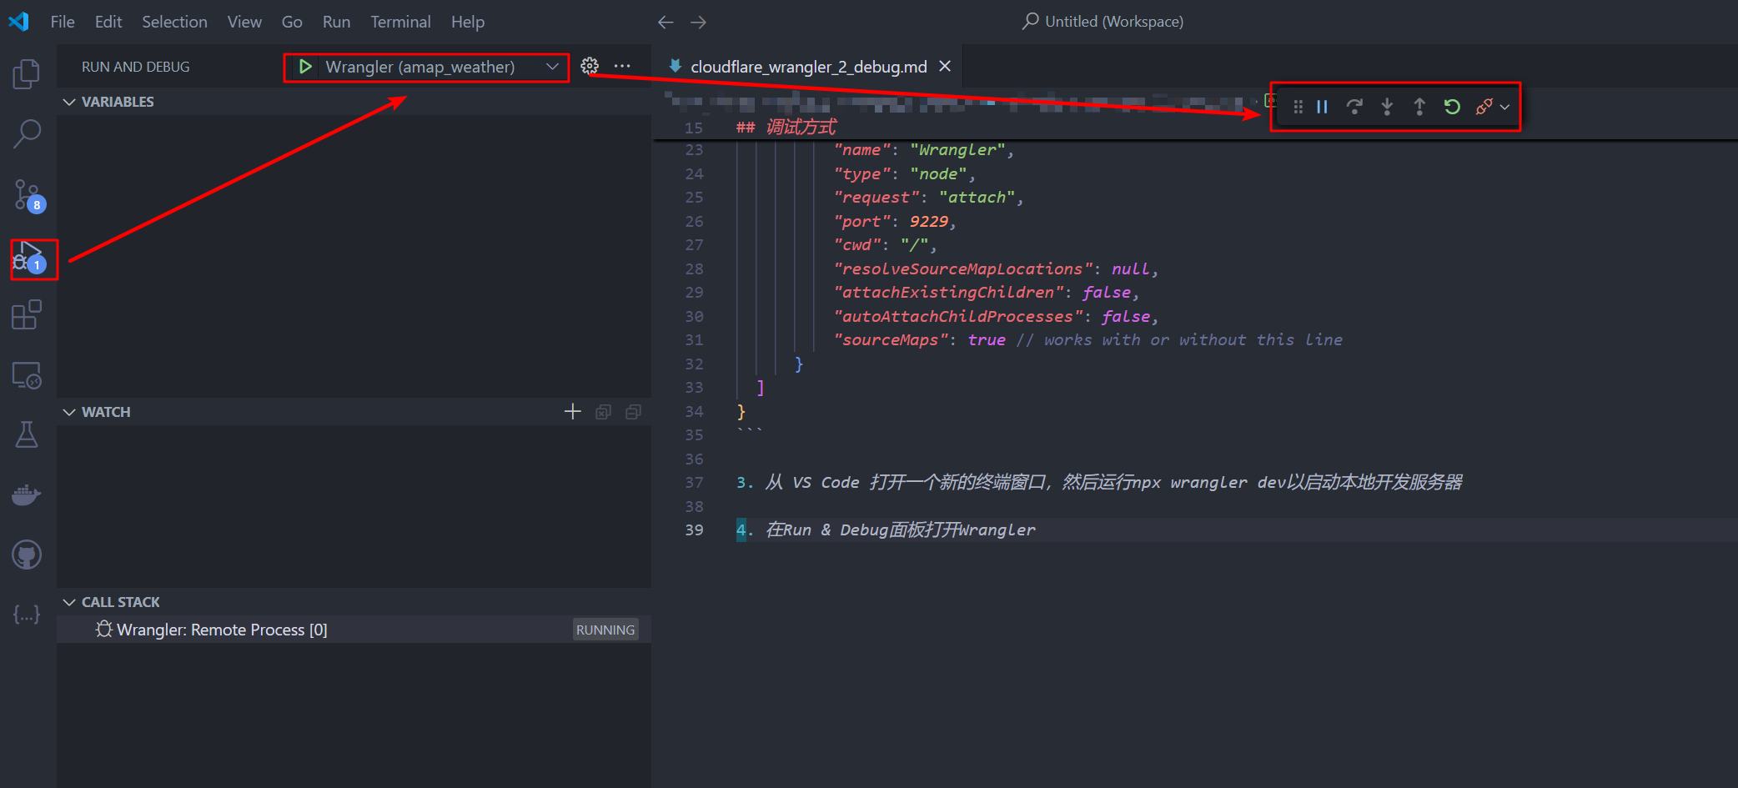Collapse the CALL STACK section
The width and height of the screenshot is (1738, 788).
(70, 602)
